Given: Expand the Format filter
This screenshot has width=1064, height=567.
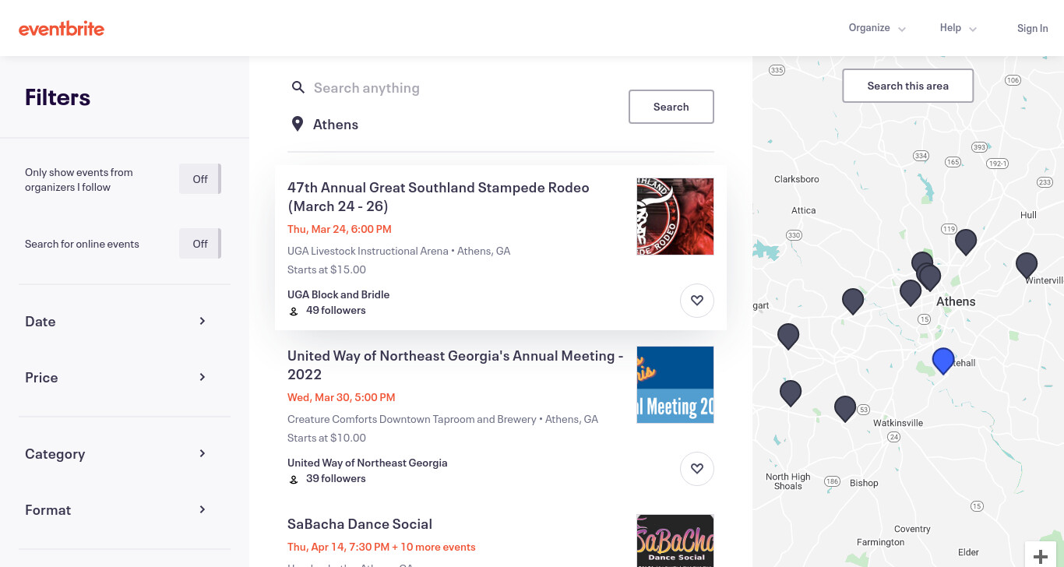Looking at the screenshot, I should click(x=115, y=510).
